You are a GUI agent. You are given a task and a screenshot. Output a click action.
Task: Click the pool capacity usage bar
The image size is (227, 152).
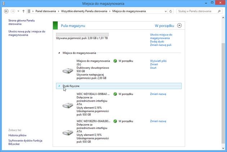83,35
